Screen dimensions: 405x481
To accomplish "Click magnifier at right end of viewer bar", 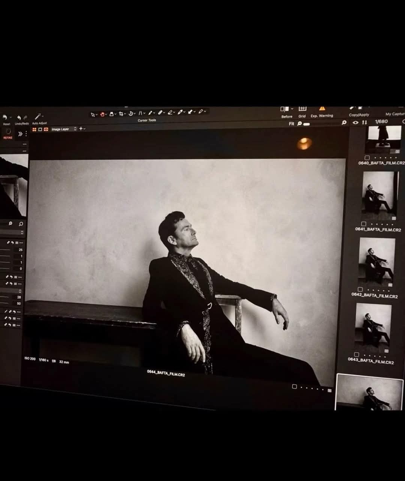I will [x=344, y=123].
